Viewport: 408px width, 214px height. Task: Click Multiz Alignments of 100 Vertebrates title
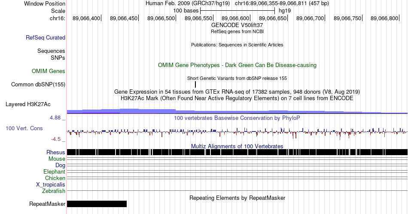[237, 146]
